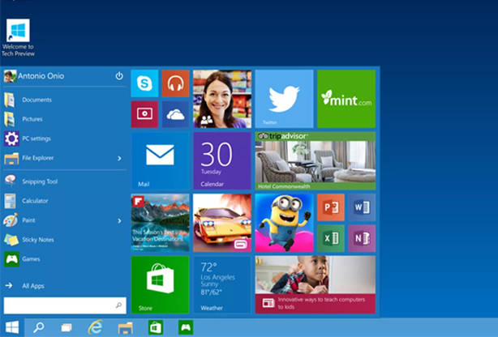This screenshot has height=337, width=498.
Task: Open the OneDrive cloud tile
Action: (x=176, y=114)
